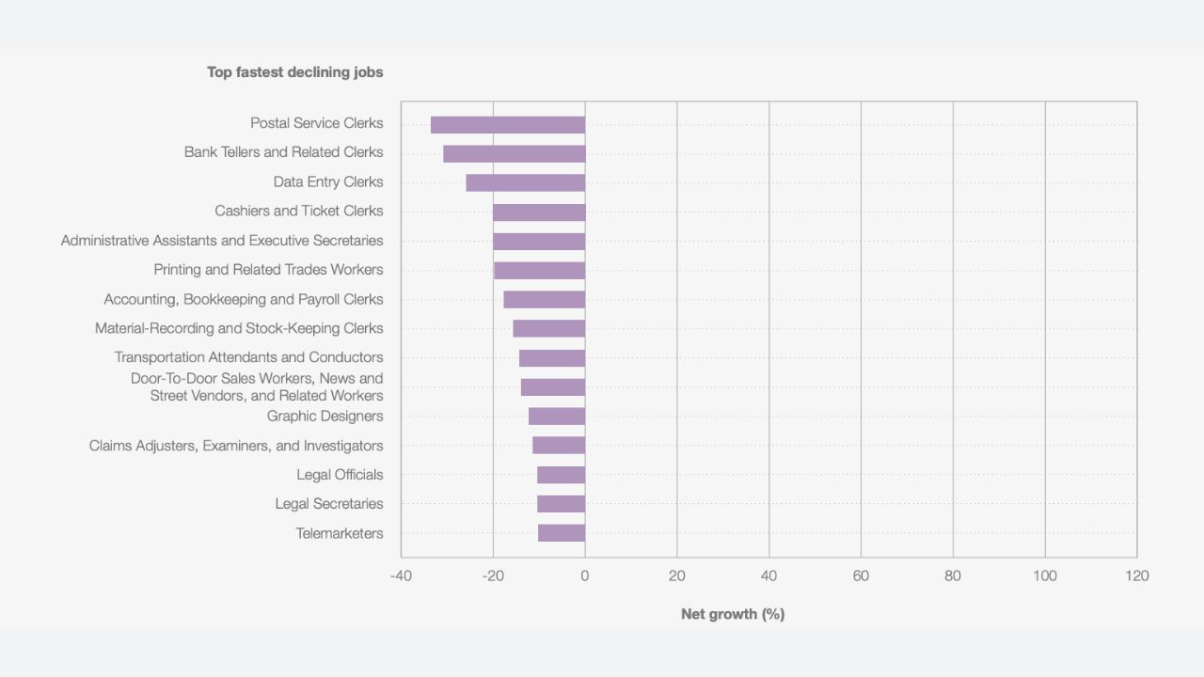Screen dimensions: 1204x677
Task: Click the 'Net growth (%)' axis title
Action: click(x=733, y=614)
